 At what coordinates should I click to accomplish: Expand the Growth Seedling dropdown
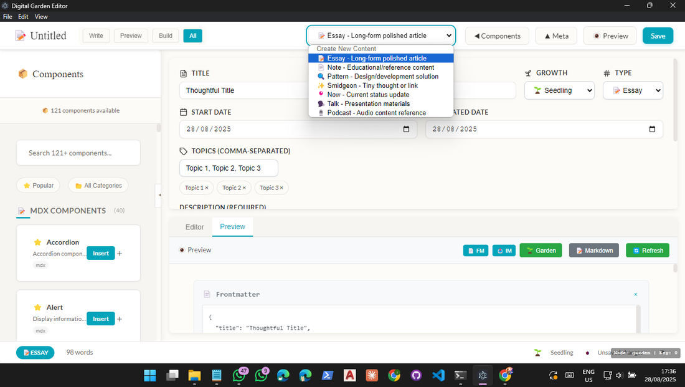click(x=559, y=90)
